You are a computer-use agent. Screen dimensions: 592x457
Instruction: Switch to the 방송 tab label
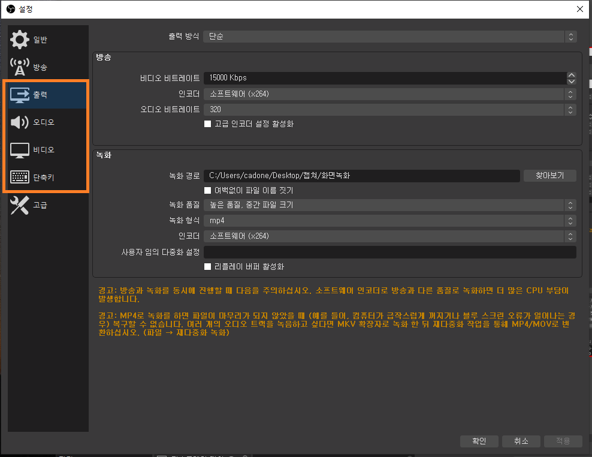(x=40, y=67)
